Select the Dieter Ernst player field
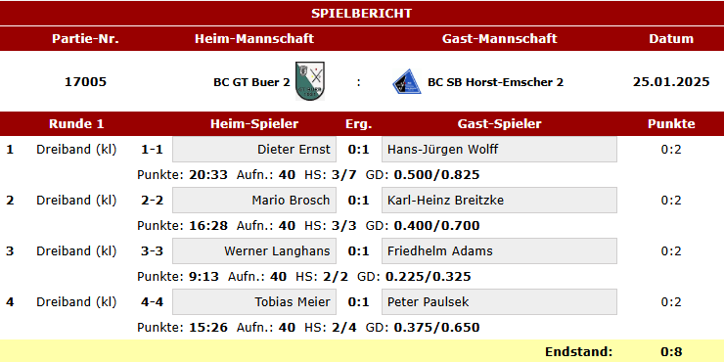 254,149
